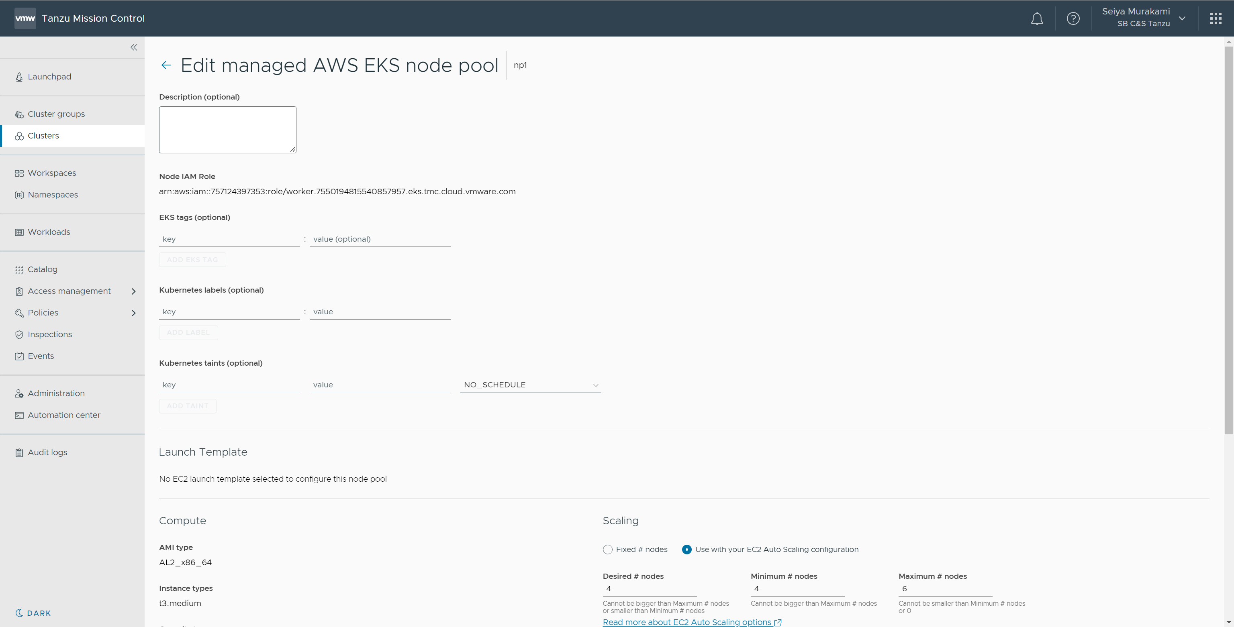The height and width of the screenshot is (627, 1234).
Task: Click the back arrow beside page title
Action: point(166,65)
